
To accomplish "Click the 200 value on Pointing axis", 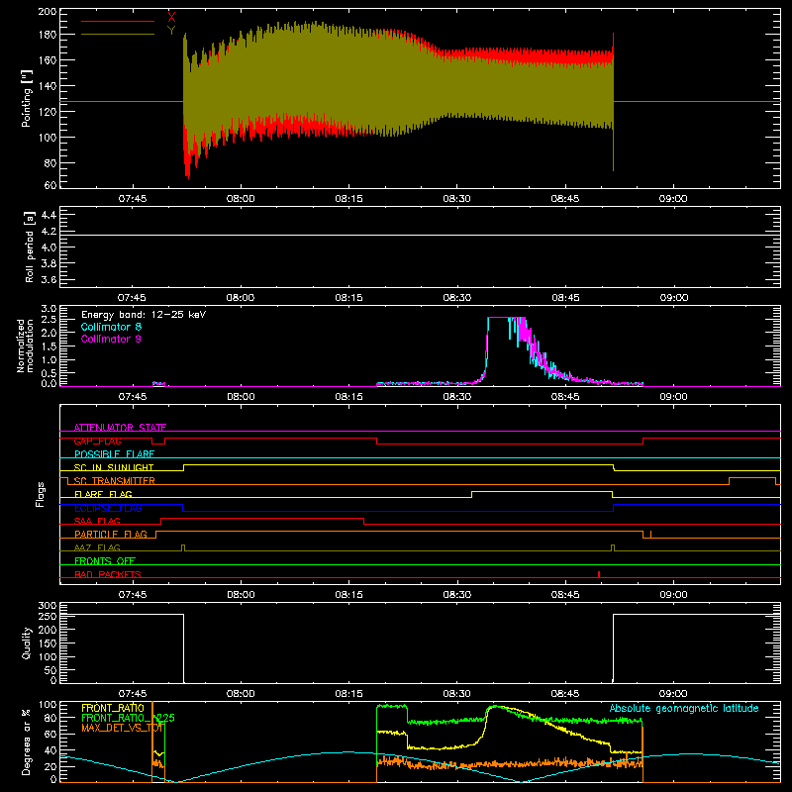I will (x=47, y=11).
